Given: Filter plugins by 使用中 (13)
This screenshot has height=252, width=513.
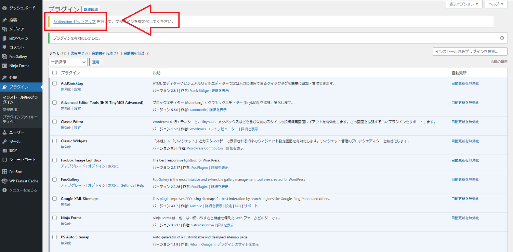Looking at the screenshot, I should (x=79, y=53).
